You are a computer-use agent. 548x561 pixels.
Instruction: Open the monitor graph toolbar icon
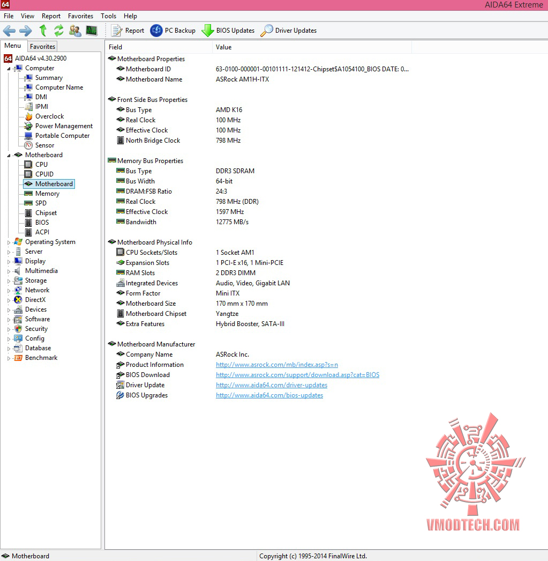click(92, 31)
